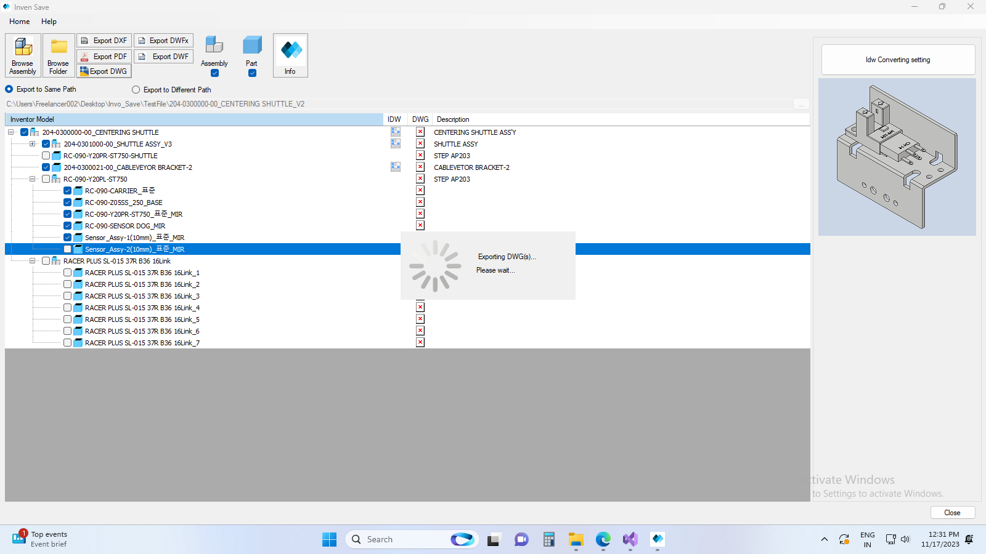Start Export DWG

click(104, 71)
